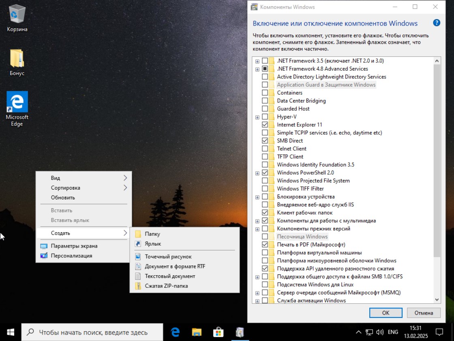Image resolution: width=454 pixels, height=341 pixels.
Task: Open the Бонус folder on desktop
Action: point(17,62)
